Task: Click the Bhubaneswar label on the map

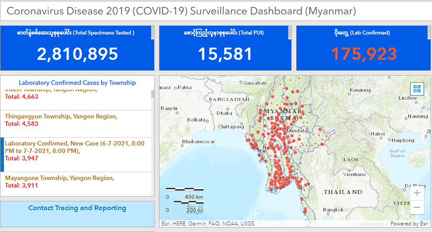Action: (x=198, y=142)
